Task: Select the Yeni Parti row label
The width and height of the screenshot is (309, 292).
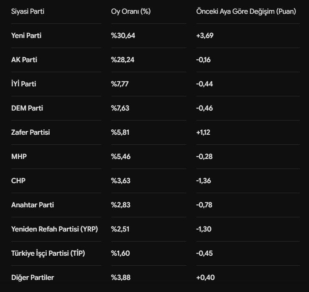Action: coord(26,36)
